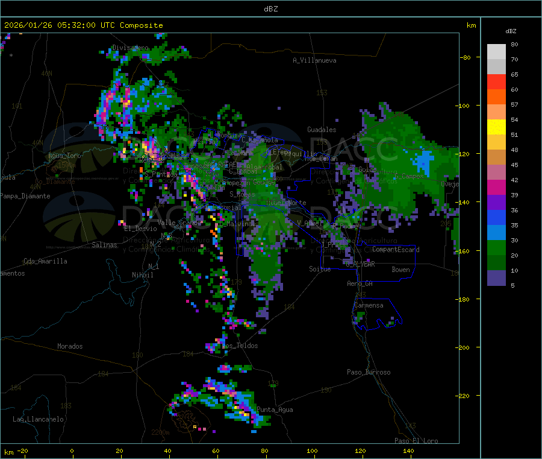Select the 39 dBZ purple swatch

tap(496, 203)
